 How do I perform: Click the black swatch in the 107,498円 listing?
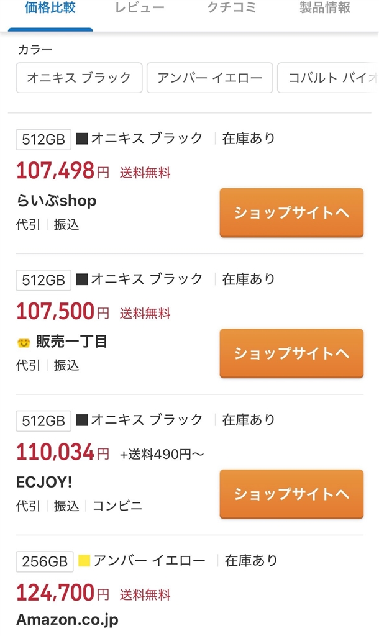pyautogui.click(x=82, y=139)
